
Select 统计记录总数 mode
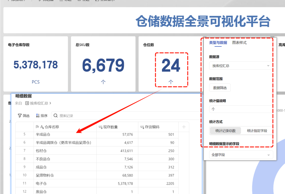pos(225,131)
